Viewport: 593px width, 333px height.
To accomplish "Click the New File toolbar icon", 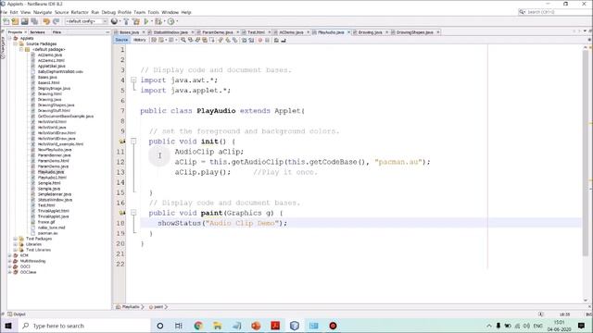I will pyautogui.click(x=6, y=21).
